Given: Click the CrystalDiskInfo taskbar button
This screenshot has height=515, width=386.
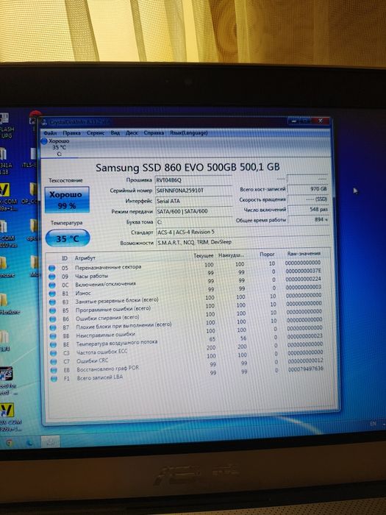Looking at the screenshot, I should coord(51,441).
